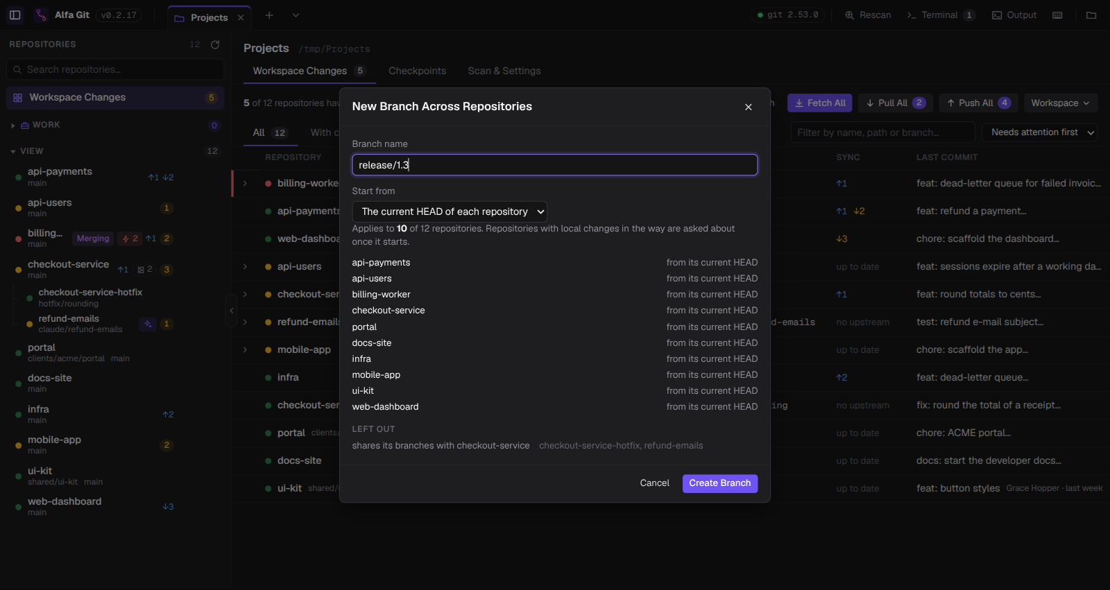
Task: Click the git 2.53.0 status badge
Action: [x=788, y=15]
